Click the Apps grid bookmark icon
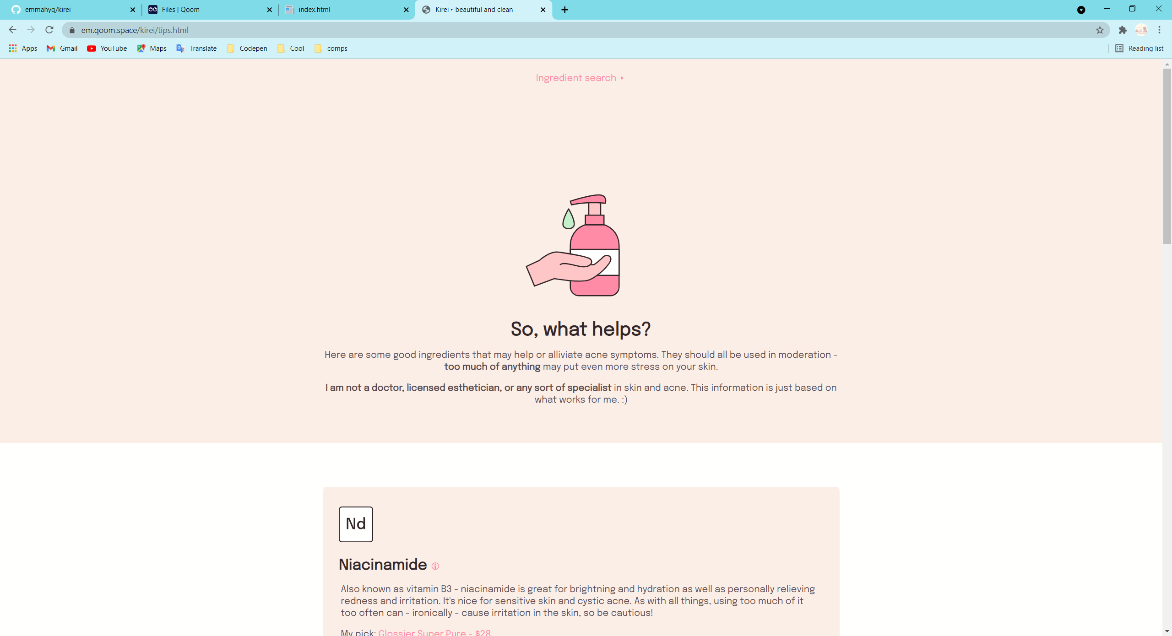The height and width of the screenshot is (636, 1172). coord(13,49)
